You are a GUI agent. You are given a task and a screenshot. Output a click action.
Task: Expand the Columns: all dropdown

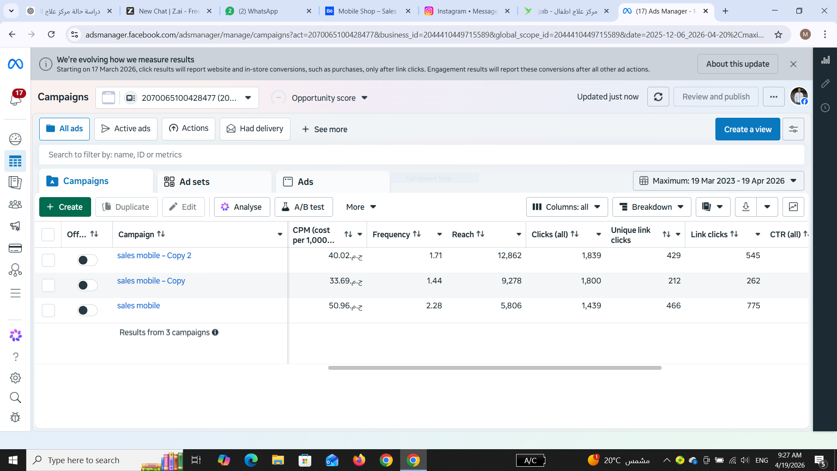pyautogui.click(x=566, y=207)
